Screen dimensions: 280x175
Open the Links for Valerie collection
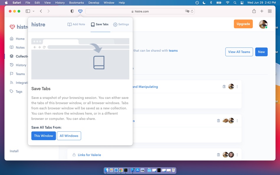tap(89, 155)
